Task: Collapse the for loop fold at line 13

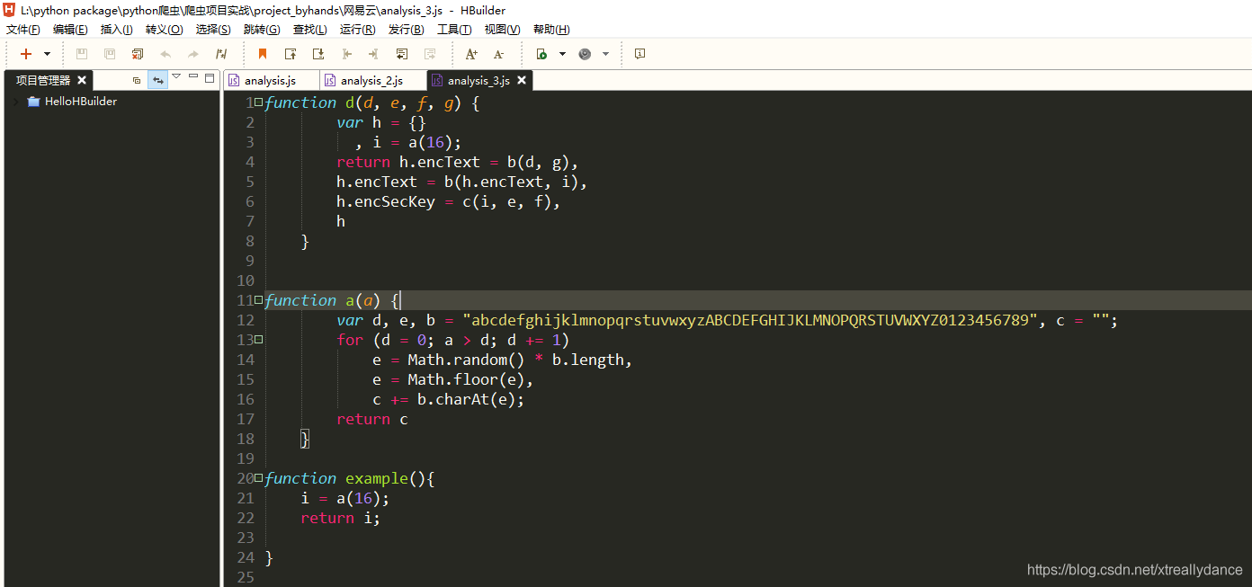Action: click(259, 340)
